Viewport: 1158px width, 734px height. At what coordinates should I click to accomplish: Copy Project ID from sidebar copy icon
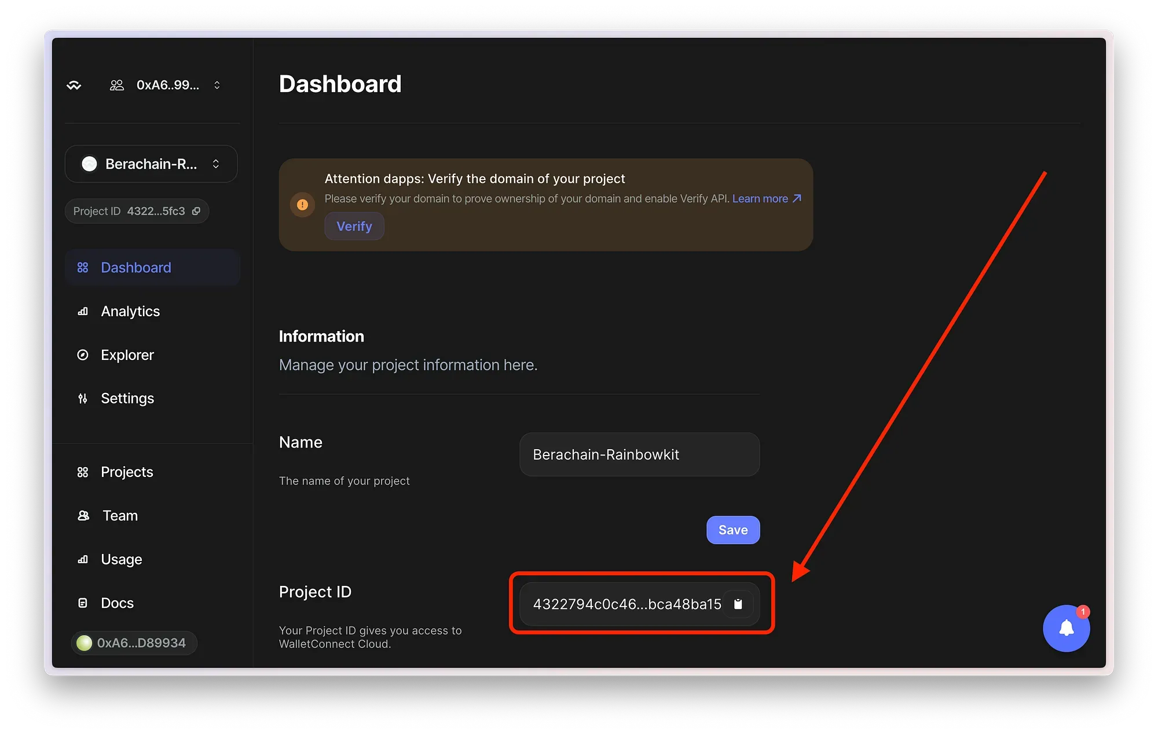[196, 211]
